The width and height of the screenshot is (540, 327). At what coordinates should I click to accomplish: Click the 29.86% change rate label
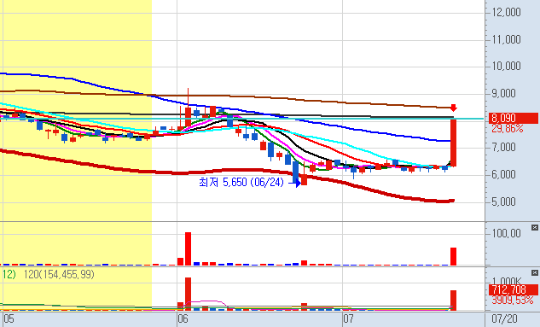[508, 129]
